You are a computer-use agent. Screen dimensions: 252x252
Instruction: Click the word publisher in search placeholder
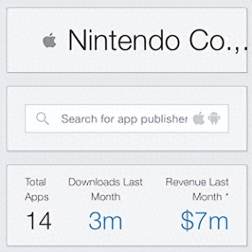(x=164, y=119)
